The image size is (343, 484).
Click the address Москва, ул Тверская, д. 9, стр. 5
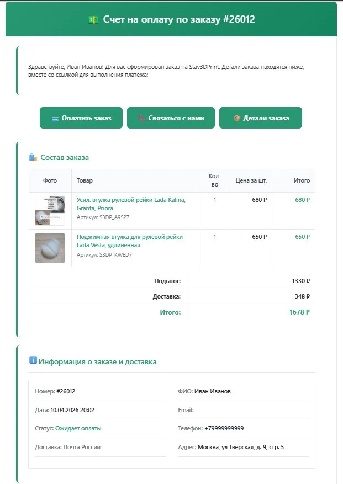tap(241, 447)
